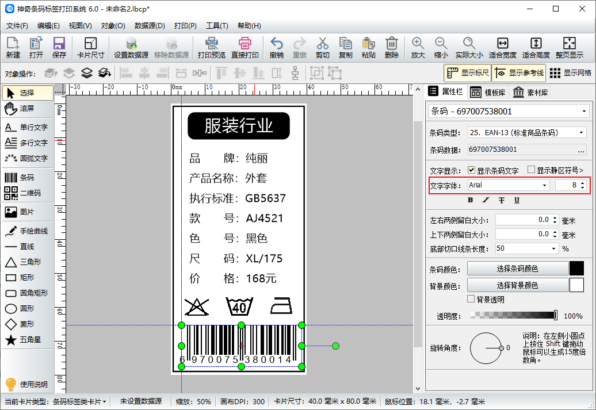Choose the 手绘曲线 freehand curve tool
The image size is (596, 410).
(28, 231)
